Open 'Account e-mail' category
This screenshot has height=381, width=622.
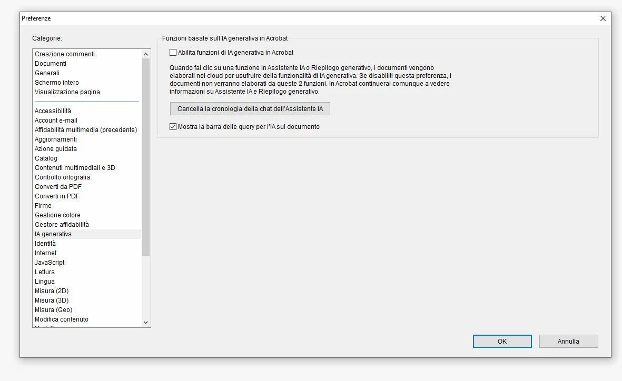coord(56,121)
